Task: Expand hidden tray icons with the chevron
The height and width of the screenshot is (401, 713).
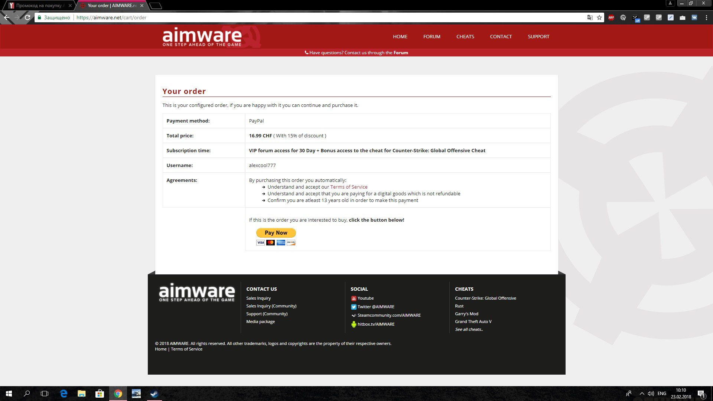Action: [x=642, y=394]
